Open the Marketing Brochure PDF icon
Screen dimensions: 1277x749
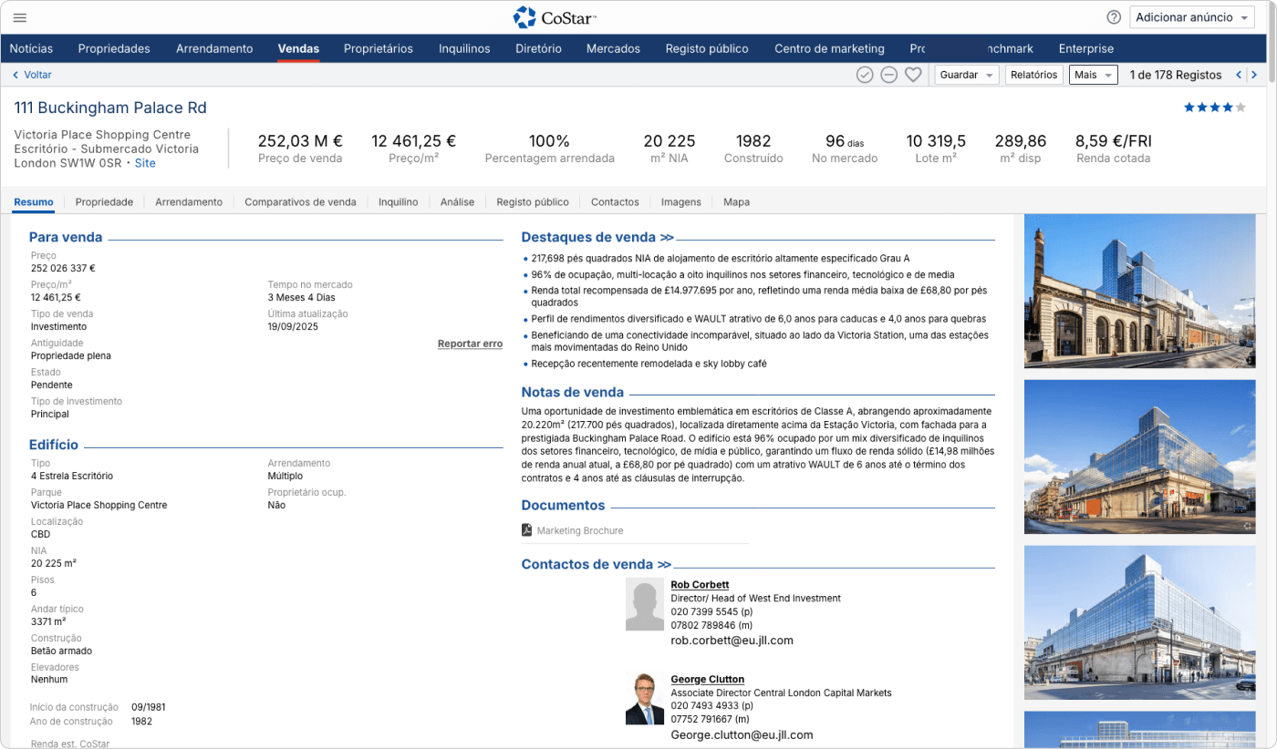point(526,530)
